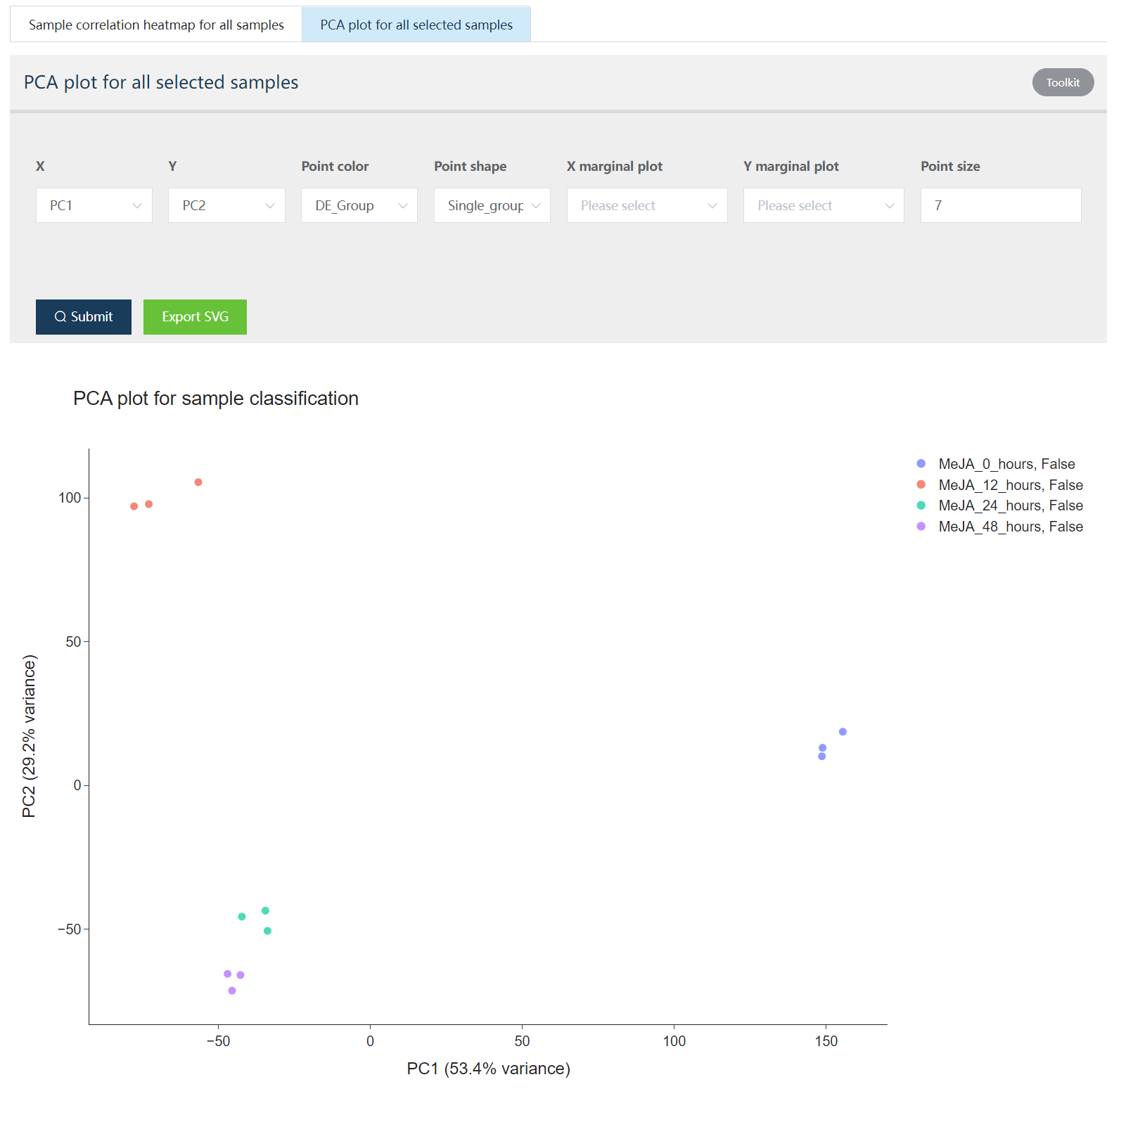Open the X marginal plot selector
This screenshot has height=1134, width=1133.
coord(647,205)
